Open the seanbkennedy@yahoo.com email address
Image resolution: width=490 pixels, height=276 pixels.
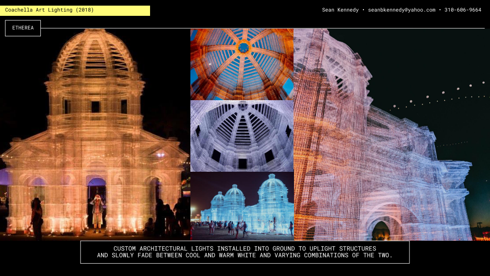(402, 10)
